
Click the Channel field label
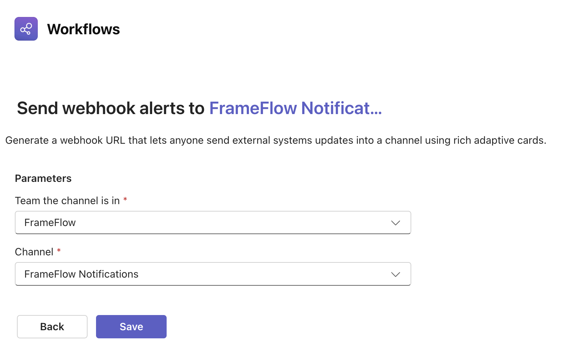point(34,252)
